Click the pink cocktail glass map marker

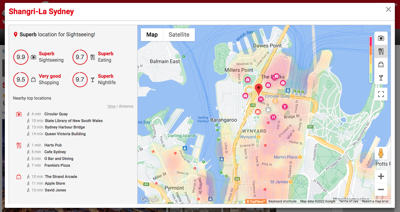285,106
